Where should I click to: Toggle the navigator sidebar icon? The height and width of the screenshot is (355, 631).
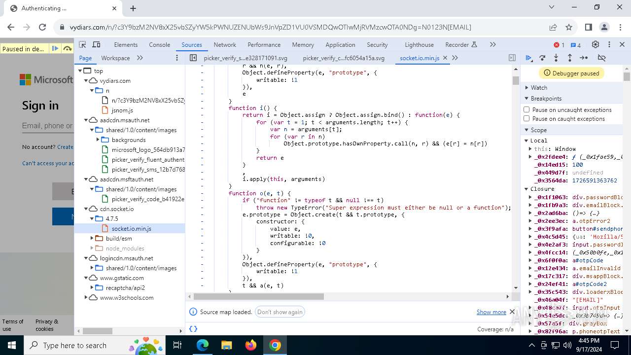(193, 58)
